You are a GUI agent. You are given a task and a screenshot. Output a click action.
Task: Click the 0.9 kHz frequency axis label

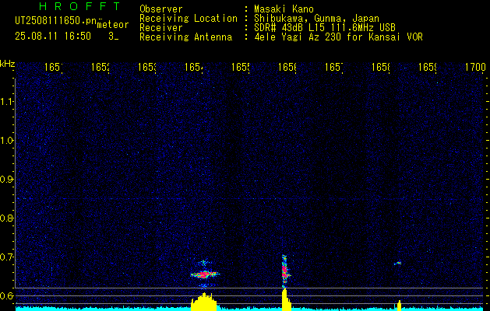(6, 180)
